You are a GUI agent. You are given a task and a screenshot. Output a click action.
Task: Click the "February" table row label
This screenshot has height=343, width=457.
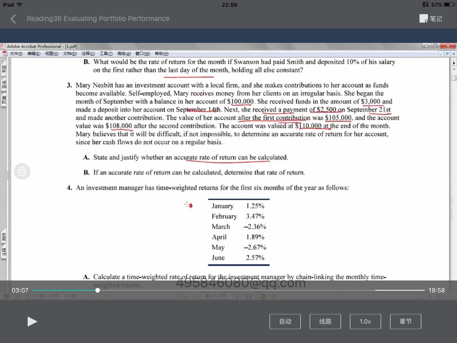(224, 217)
